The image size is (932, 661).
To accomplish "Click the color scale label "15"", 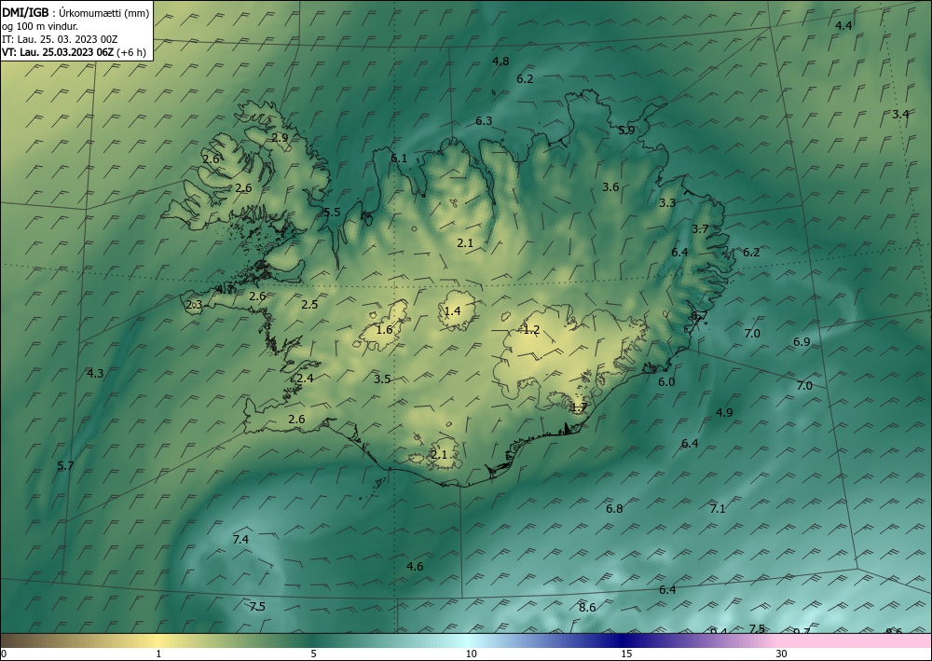I will tap(626, 654).
